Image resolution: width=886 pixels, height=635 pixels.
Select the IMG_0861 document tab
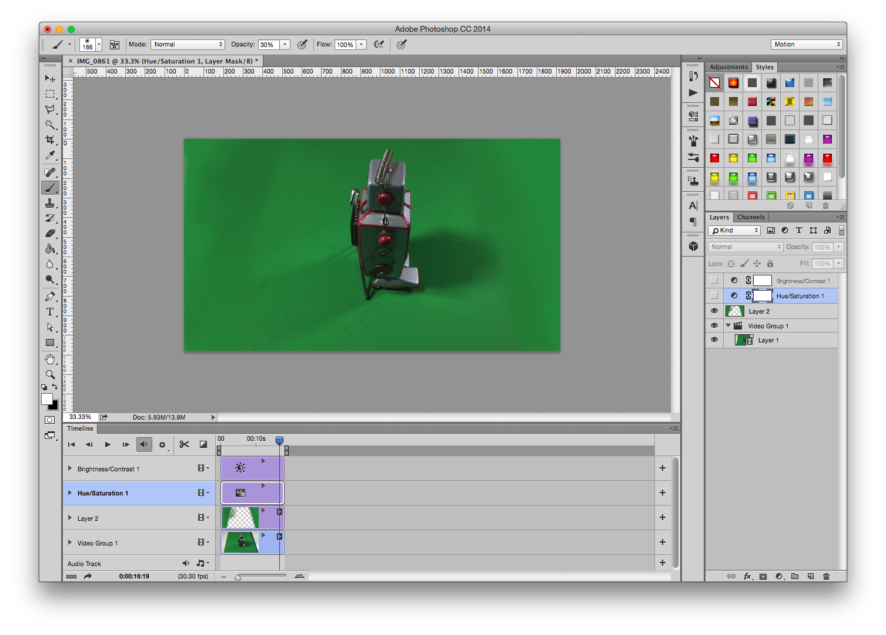(x=167, y=61)
